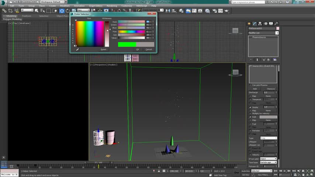Screen dimensions: 315x177
Task: Switch to the Freeform ribbon tab
Action: pyautogui.click(x=27, y=16)
